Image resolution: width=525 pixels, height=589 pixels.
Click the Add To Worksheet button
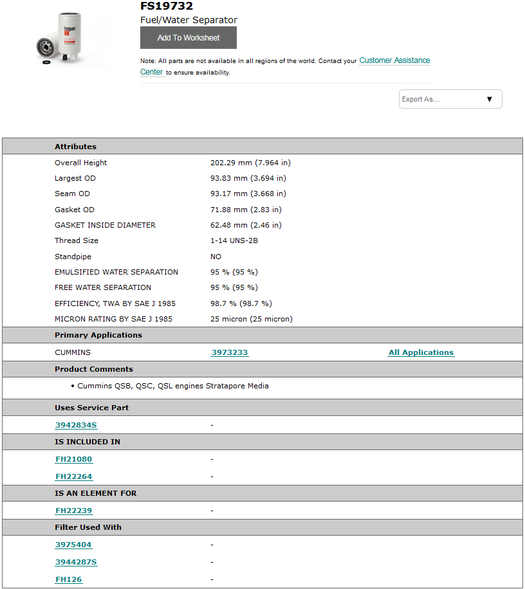[x=189, y=38]
